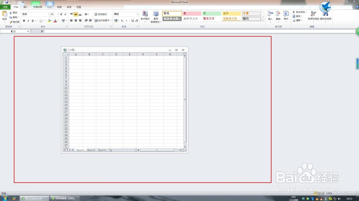Click the insert function fx icon
The width and height of the screenshot is (359, 201).
(x=42, y=31)
